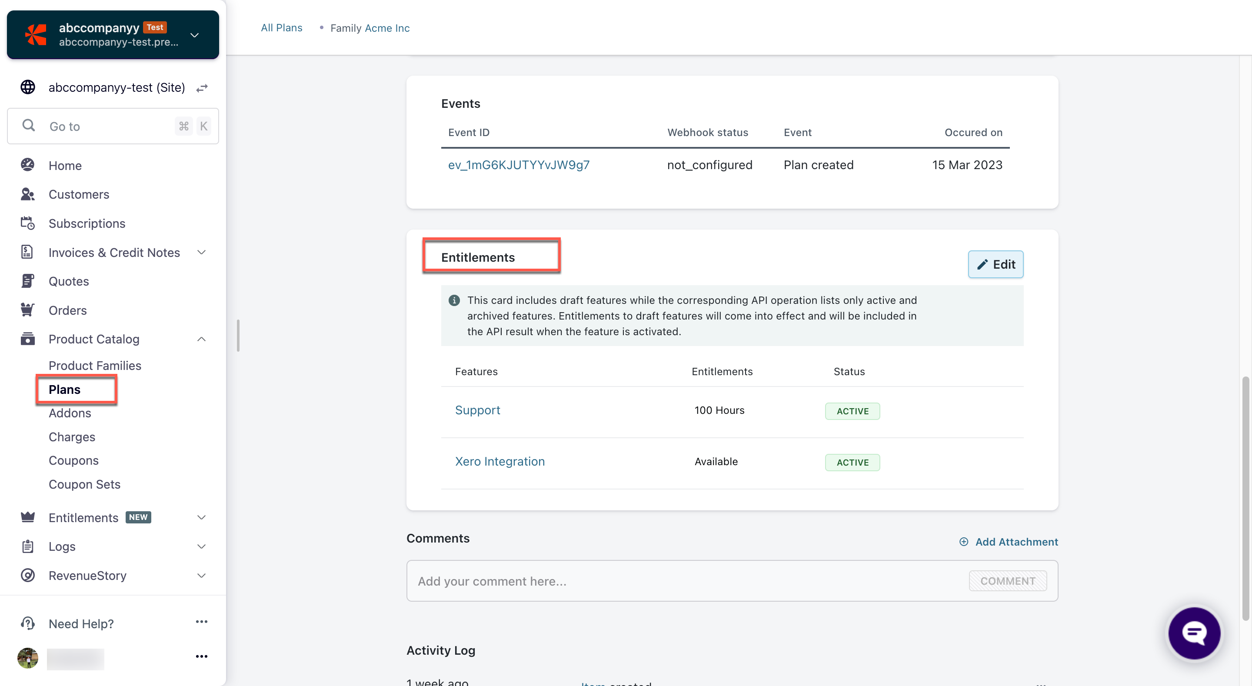Expand Invoices & Credit Notes menu
Viewport: 1252px width, 686px height.
click(201, 252)
